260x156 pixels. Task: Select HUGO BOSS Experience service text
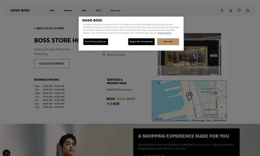coord(119,89)
